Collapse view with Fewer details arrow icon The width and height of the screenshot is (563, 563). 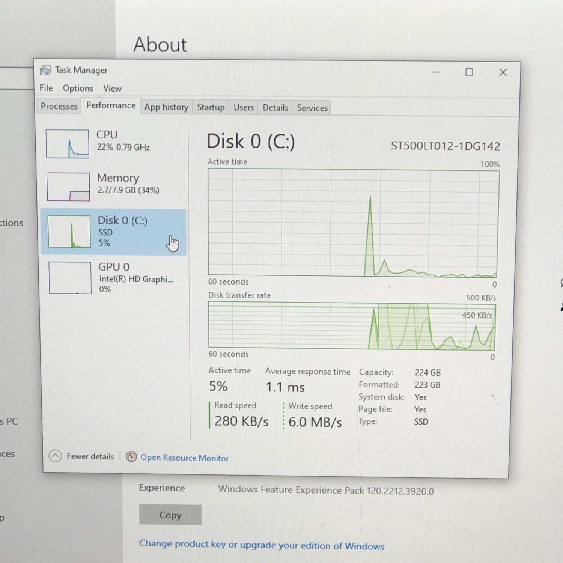pos(56,456)
